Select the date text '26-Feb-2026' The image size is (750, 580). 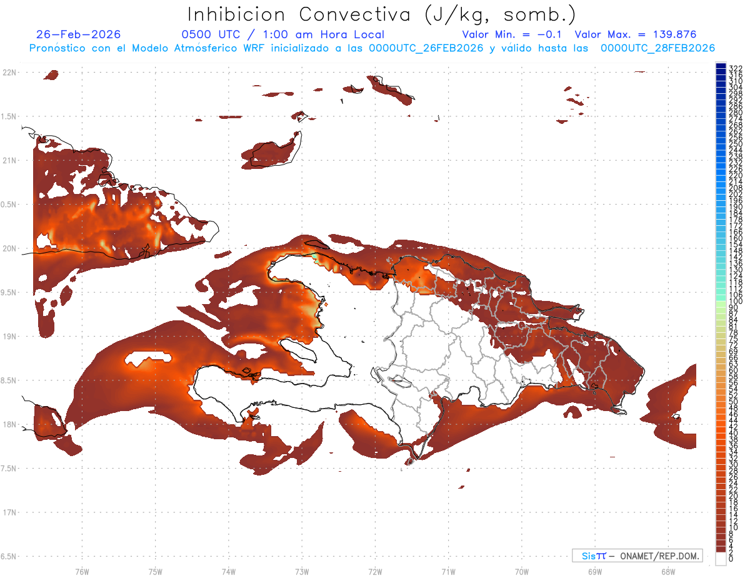(x=78, y=35)
